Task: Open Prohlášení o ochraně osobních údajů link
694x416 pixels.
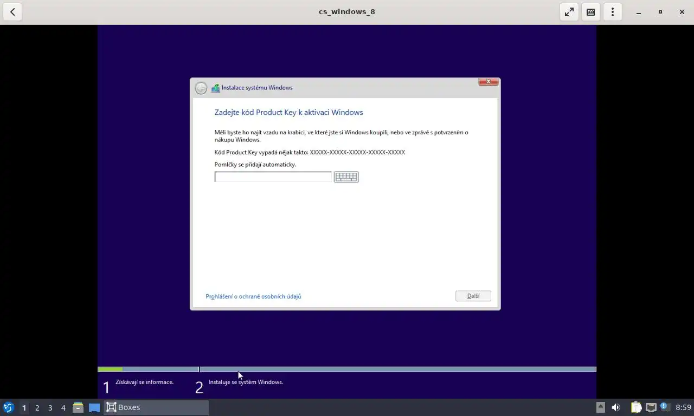Action: click(x=253, y=296)
